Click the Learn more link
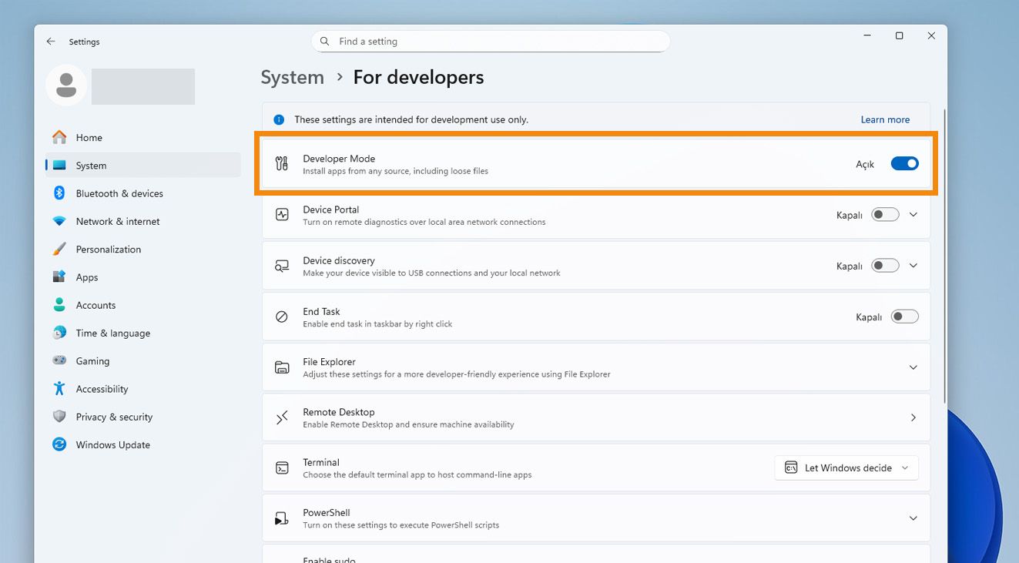Image resolution: width=1019 pixels, height=563 pixels. click(885, 119)
